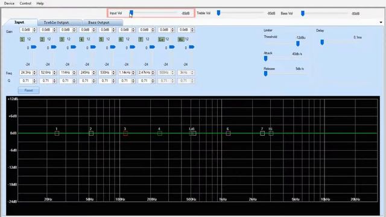
Task: Select red node 3 on the EQ graph
Action: [x=125, y=133]
